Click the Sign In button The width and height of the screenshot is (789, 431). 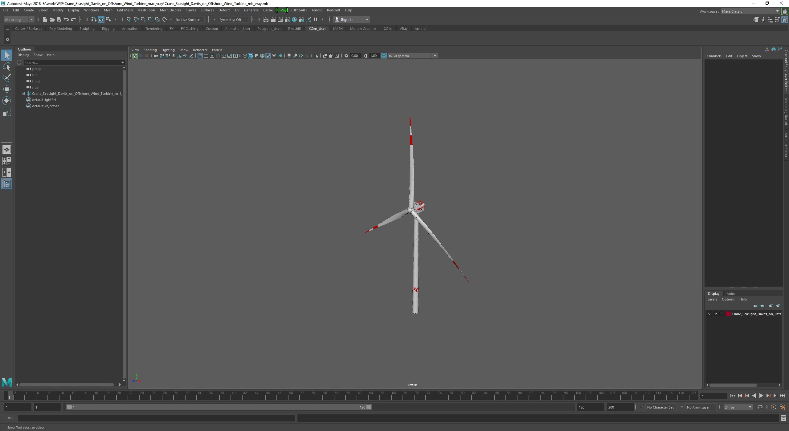pos(346,19)
